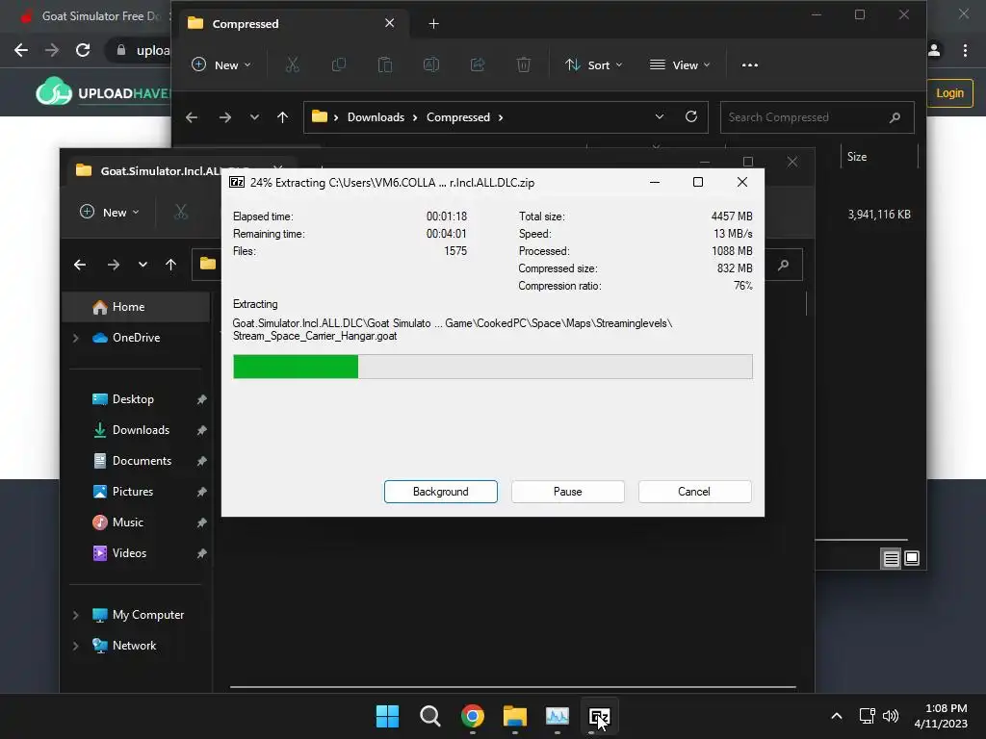Click the Size column header
Image resolution: width=986 pixels, height=739 pixels.
856,157
